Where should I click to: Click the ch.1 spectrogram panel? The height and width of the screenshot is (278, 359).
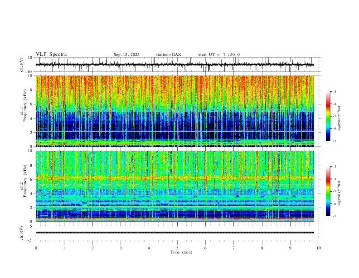175,111
